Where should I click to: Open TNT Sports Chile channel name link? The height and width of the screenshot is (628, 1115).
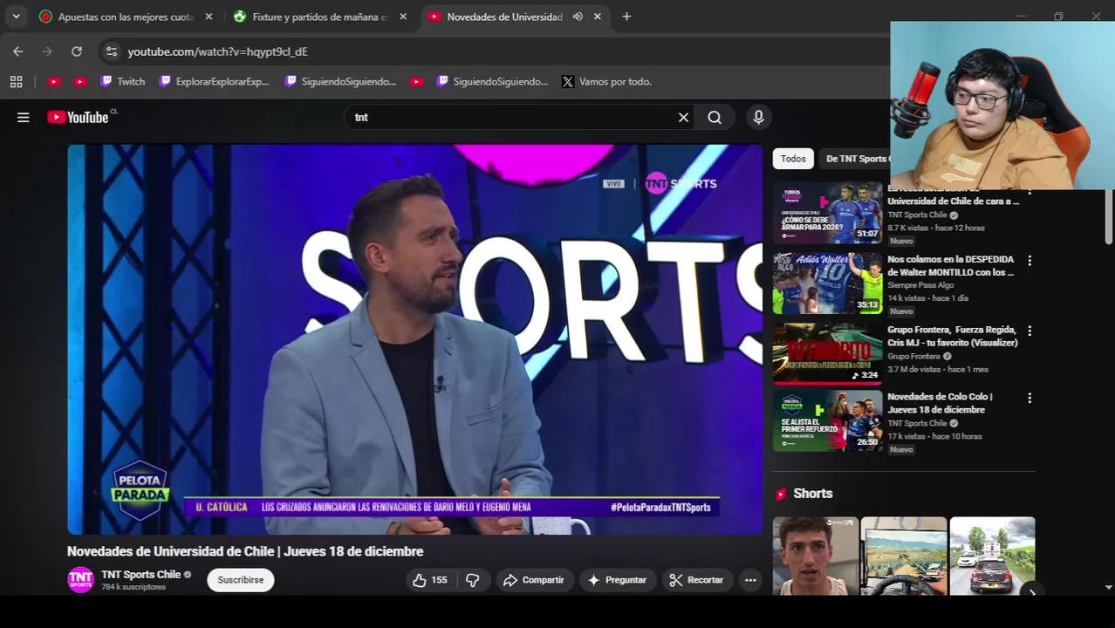tap(140, 574)
